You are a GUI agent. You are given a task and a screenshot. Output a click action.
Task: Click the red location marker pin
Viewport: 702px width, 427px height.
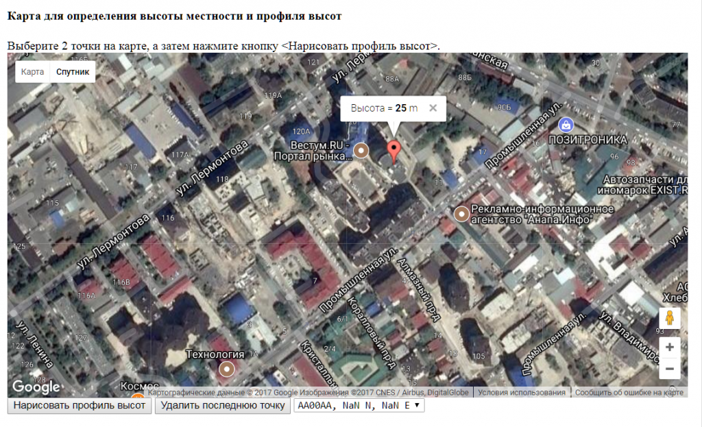pos(394,150)
